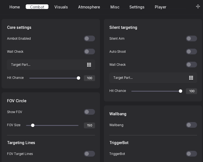Open the Target Part dropdown in Core settings
The height and width of the screenshot is (162, 203).
pyautogui.click(x=51, y=65)
